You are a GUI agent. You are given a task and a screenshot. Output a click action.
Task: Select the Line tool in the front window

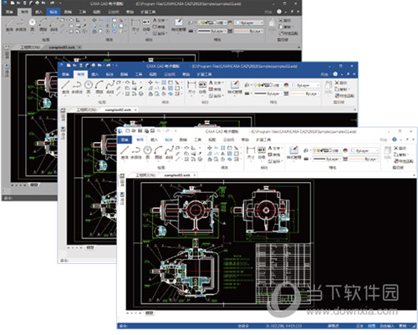[x=125, y=152]
